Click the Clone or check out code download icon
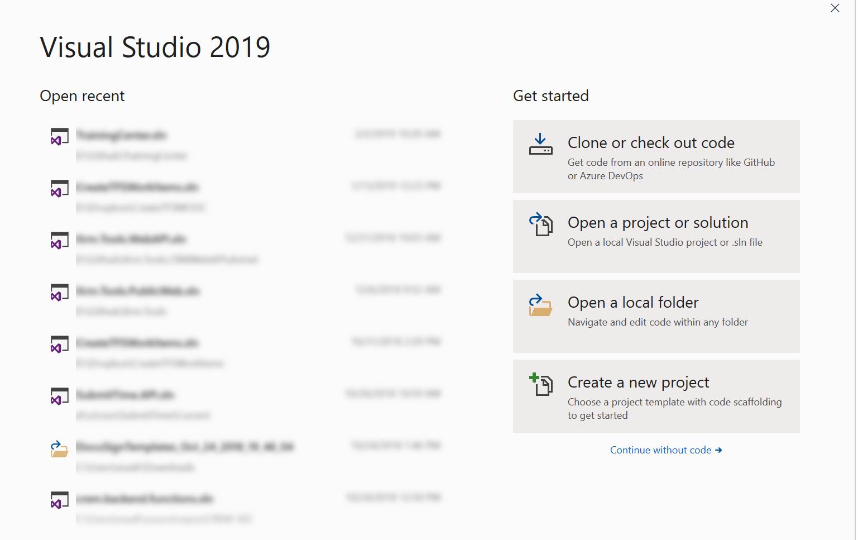858x540 pixels. point(540,144)
